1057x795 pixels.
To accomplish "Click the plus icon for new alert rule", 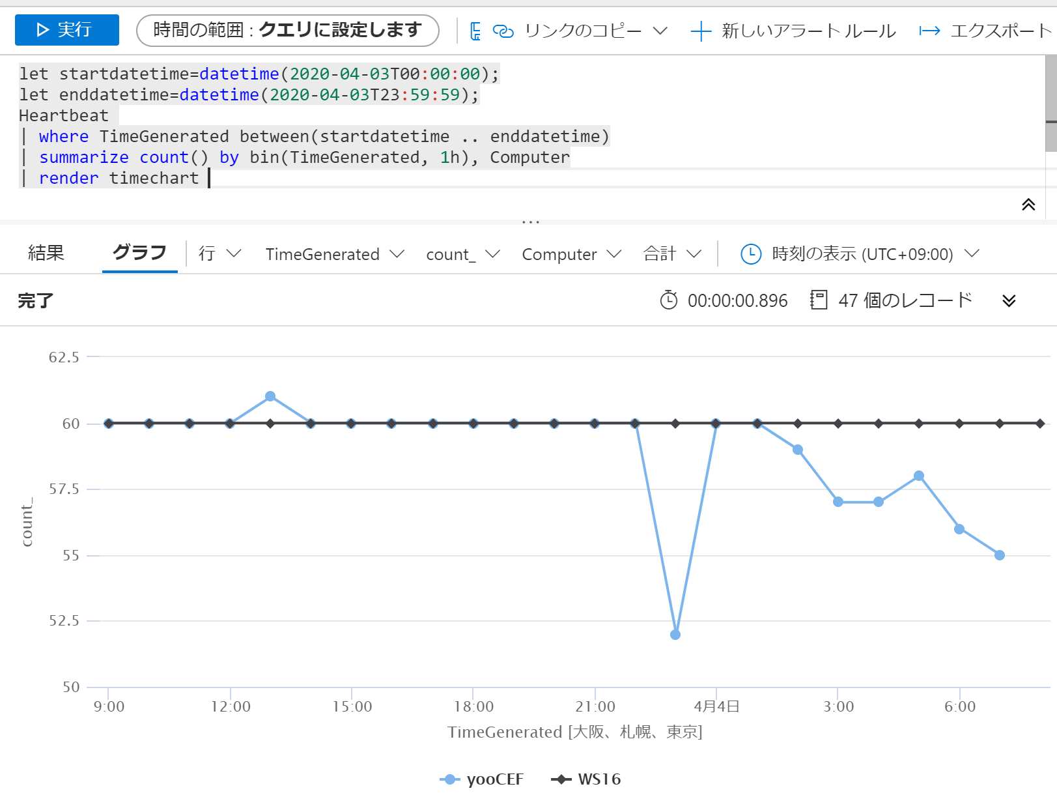I will (701, 31).
